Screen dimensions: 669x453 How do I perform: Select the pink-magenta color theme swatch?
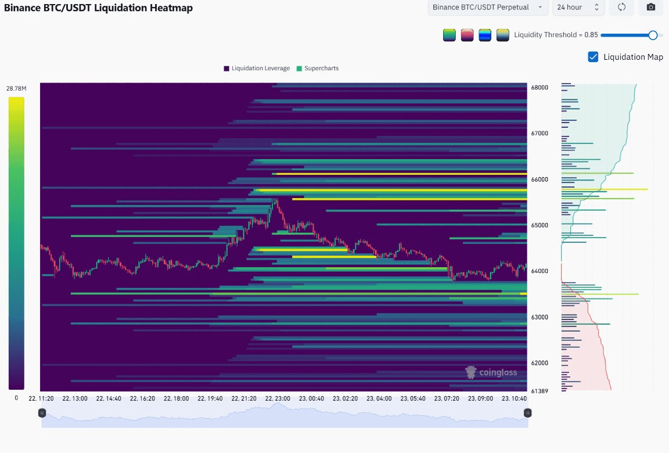(467, 35)
